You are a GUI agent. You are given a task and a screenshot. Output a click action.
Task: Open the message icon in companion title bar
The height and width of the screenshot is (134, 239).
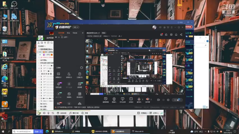click(x=160, y=27)
